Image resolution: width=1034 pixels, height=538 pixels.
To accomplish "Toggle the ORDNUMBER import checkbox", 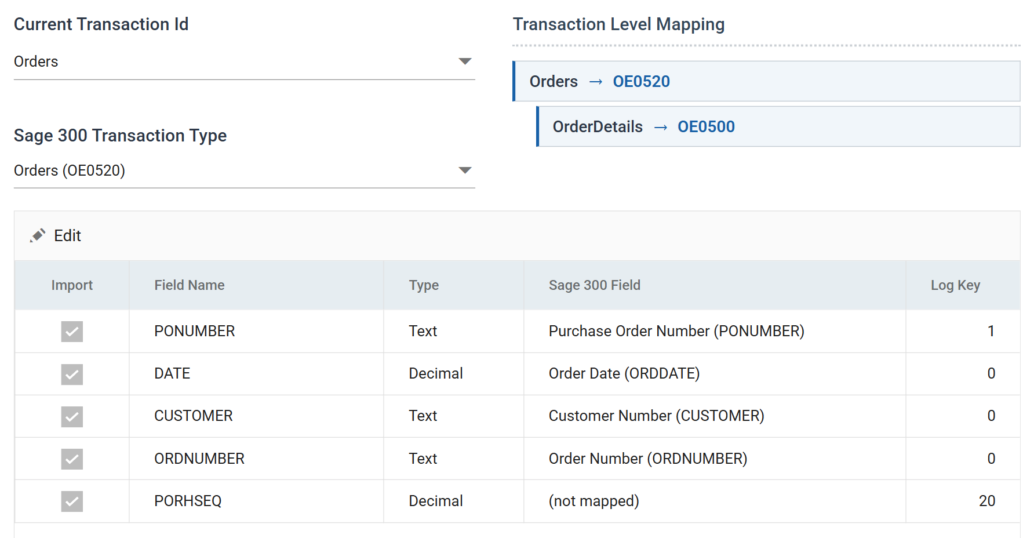I will tap(72, 459).
